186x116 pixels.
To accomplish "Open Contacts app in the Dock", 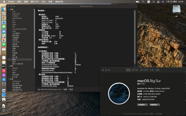I will [4, 53].
